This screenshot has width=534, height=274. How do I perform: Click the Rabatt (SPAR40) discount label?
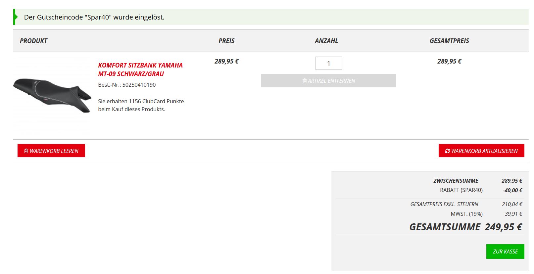pos(461,190)
